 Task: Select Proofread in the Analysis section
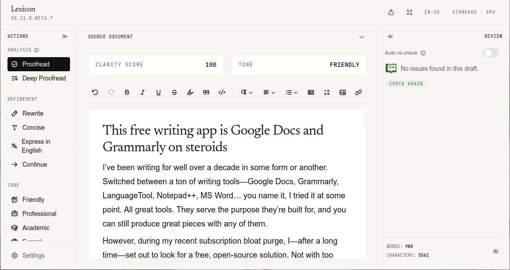(39, 64)
